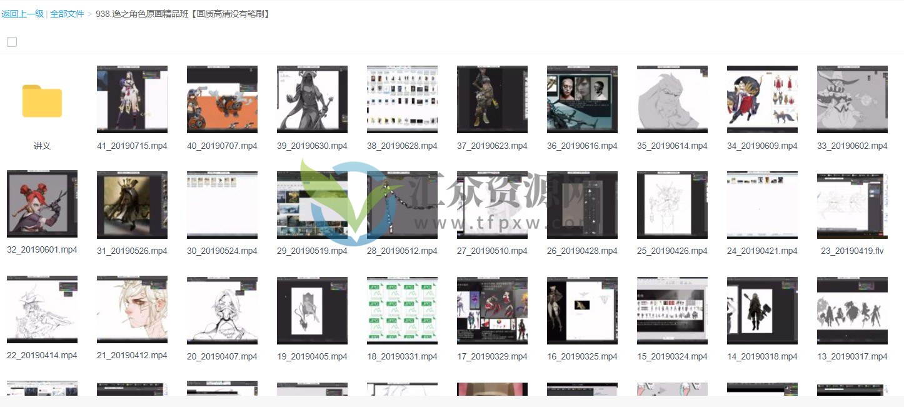The height and width of the screenshot is (407, 904).
Task: Tick the select-all checkbox
Action: pos(12,42)
